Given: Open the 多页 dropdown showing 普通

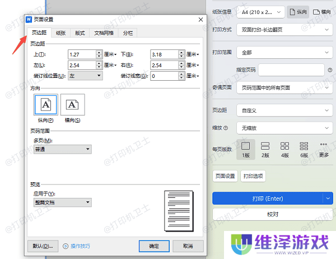Looking at the screenshot, I should tap(63, 149).
